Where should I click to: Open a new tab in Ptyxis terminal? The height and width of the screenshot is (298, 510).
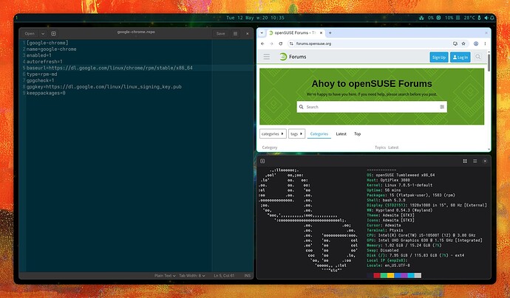(262, 161)
